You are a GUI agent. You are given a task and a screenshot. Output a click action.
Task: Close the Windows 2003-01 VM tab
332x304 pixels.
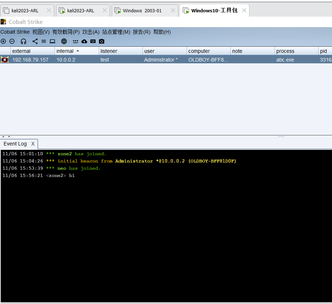[173, 10]
